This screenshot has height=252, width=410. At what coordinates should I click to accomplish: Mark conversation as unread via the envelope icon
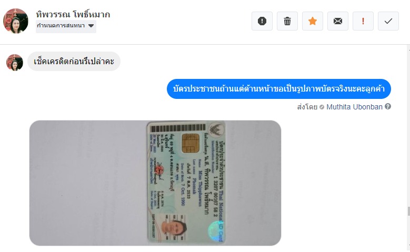coord(338,21)
